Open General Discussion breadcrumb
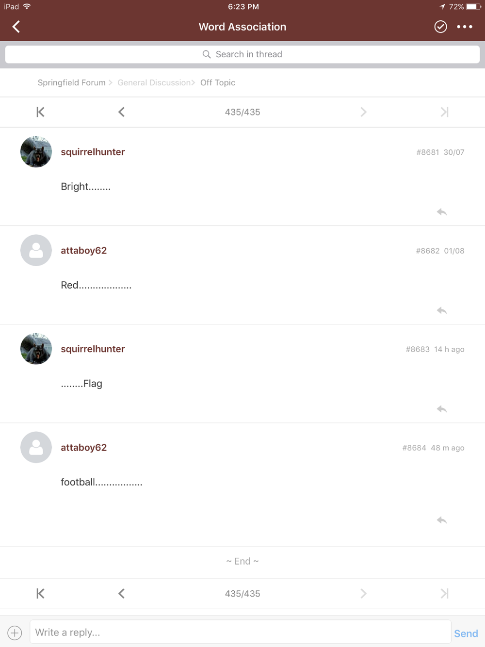Viewport: 485px width, 647px height. point(154,82)
